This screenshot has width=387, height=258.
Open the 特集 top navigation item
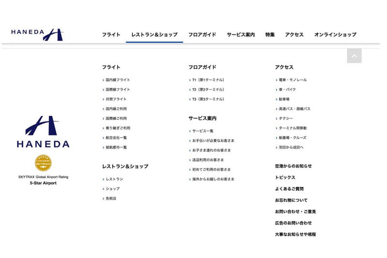point(270,34)
